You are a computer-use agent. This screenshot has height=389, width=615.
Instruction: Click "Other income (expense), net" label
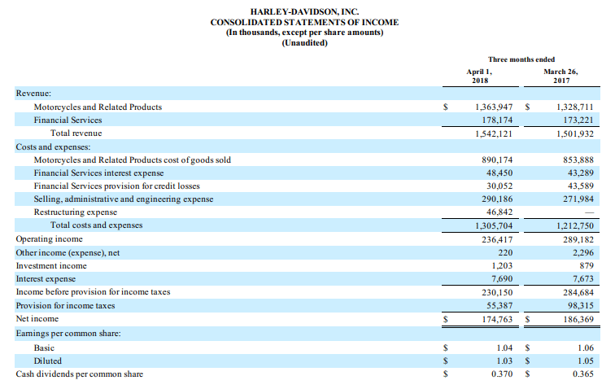point(68,253)
